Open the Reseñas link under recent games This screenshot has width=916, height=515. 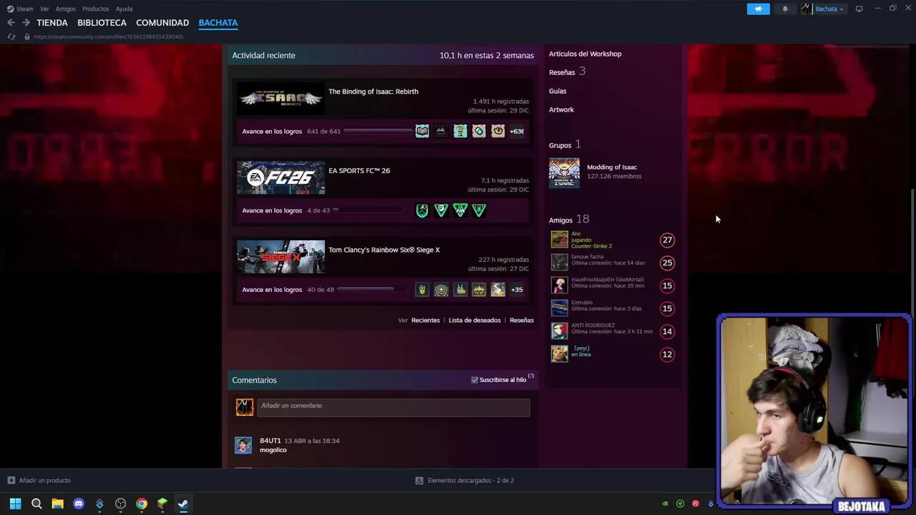click(x=522, y=320)
